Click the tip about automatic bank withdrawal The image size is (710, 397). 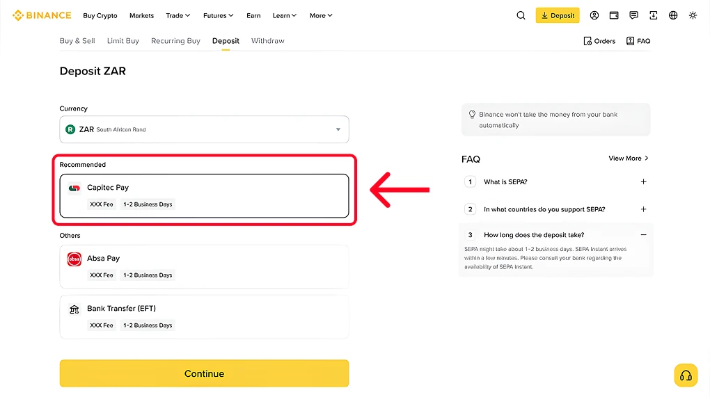(x=555, y=120)
